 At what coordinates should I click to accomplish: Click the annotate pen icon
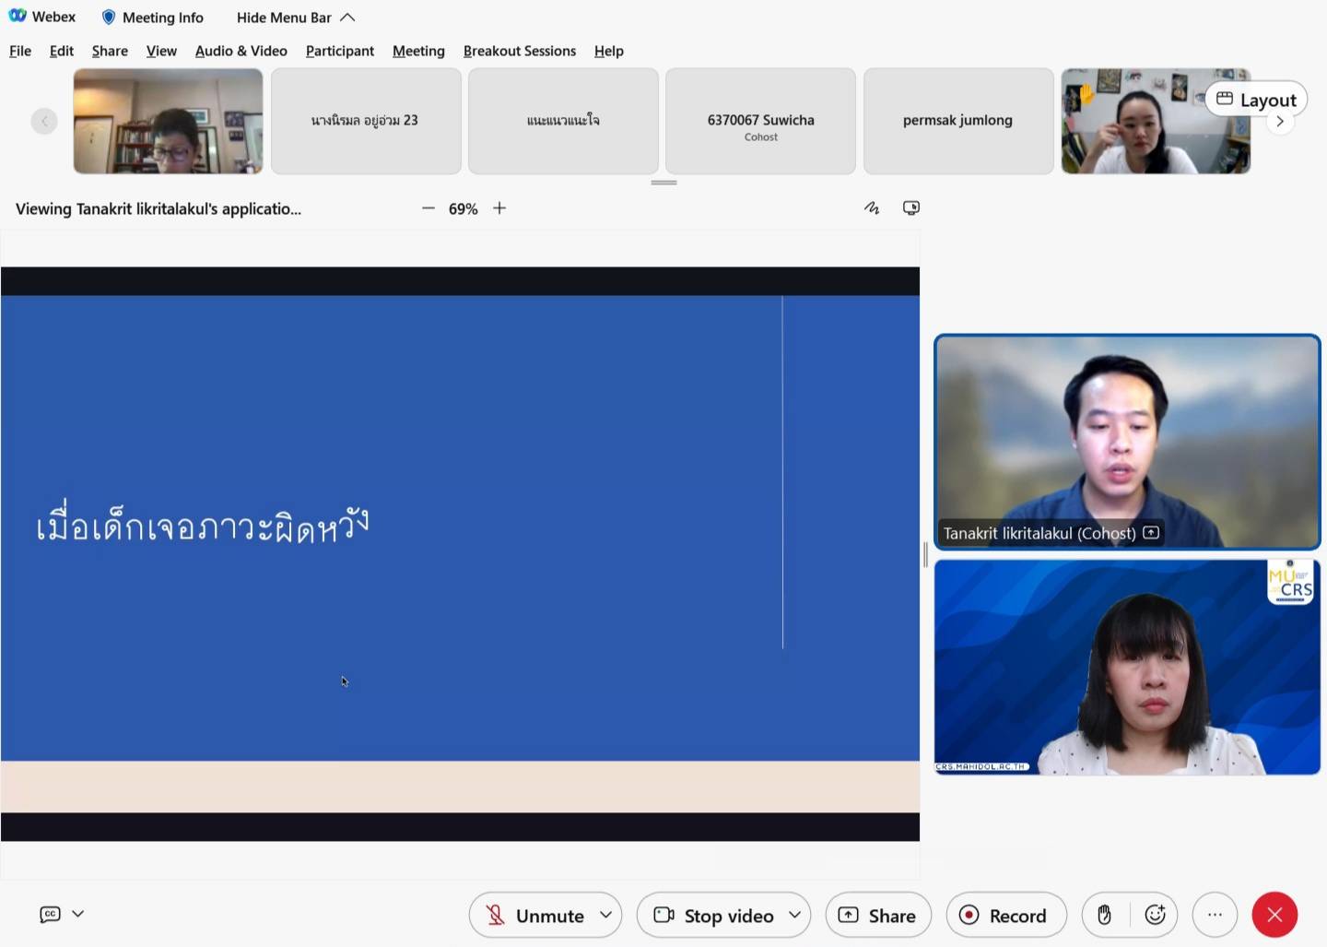click(x=872, y=208)
